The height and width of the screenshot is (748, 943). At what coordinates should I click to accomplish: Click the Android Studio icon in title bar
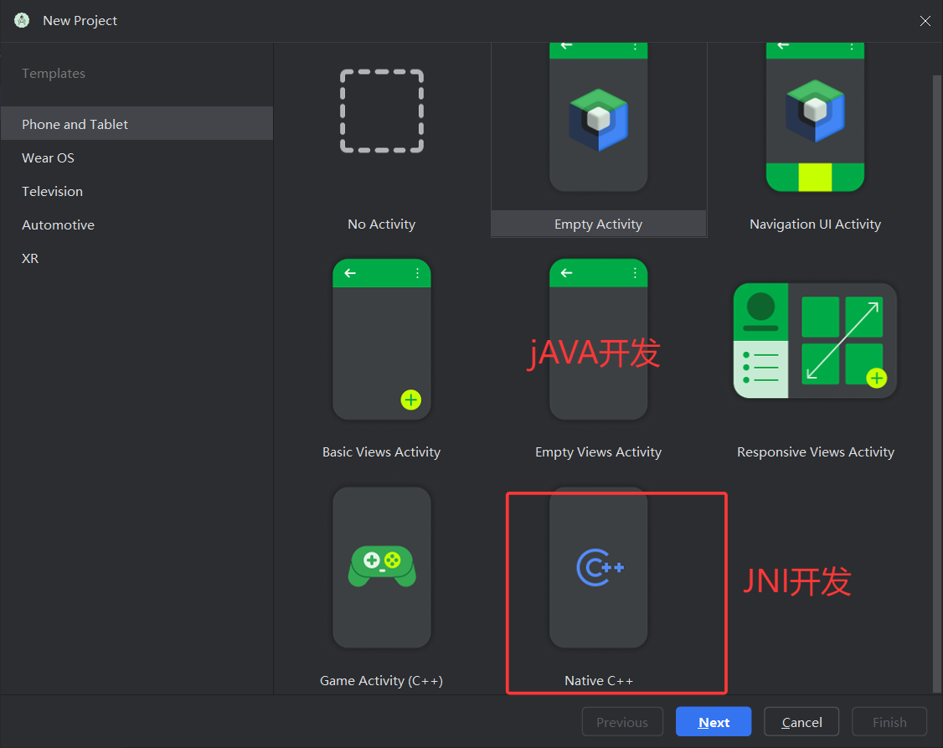pos(22,20)
